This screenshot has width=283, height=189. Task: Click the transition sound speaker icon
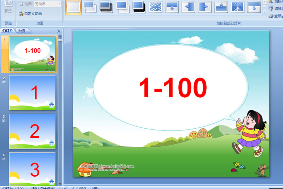point(271,2)
